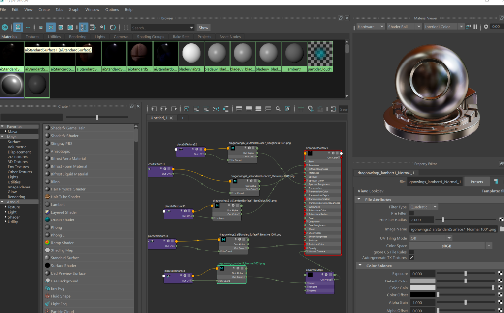504x313 pixels.
Task: Click the output connections graph icon
Action: (174, 109)
